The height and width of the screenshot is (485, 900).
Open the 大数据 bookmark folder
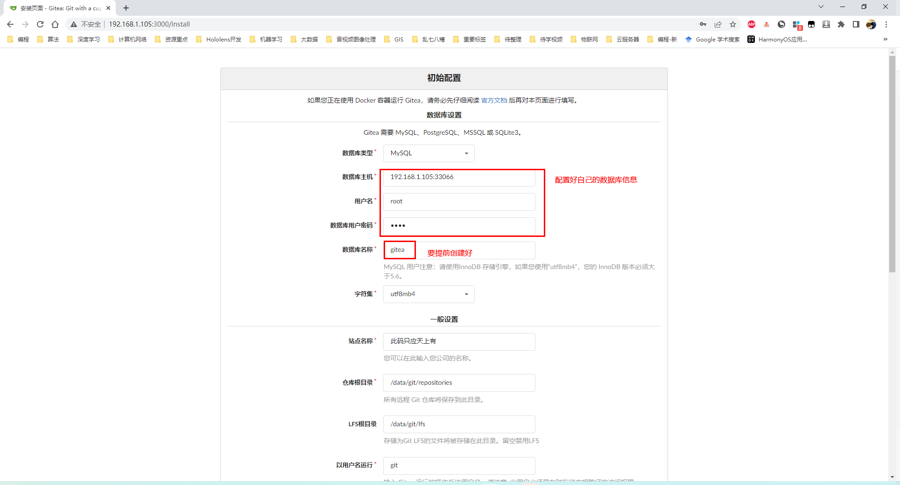click(304, 39)
